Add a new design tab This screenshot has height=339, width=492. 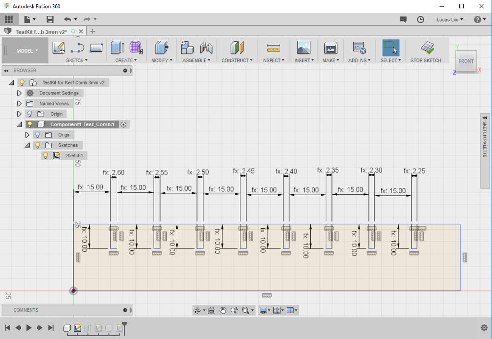(93, 31)
